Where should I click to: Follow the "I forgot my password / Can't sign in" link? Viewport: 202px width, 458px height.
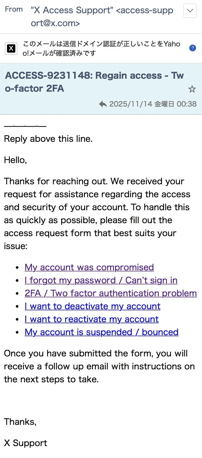[x=101, y=280]
